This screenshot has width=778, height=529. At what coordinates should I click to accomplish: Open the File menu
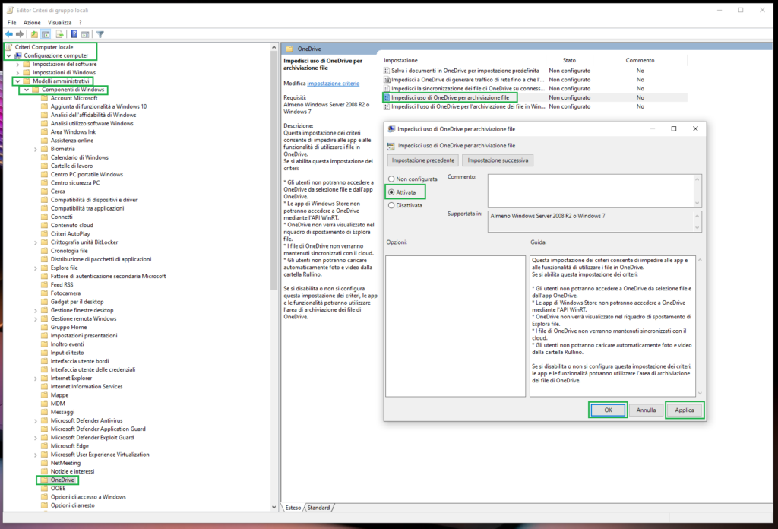(x=12, y=22)
